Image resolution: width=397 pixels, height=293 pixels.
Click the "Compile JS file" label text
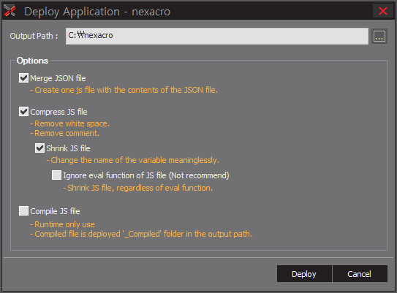tap(55, 211)
